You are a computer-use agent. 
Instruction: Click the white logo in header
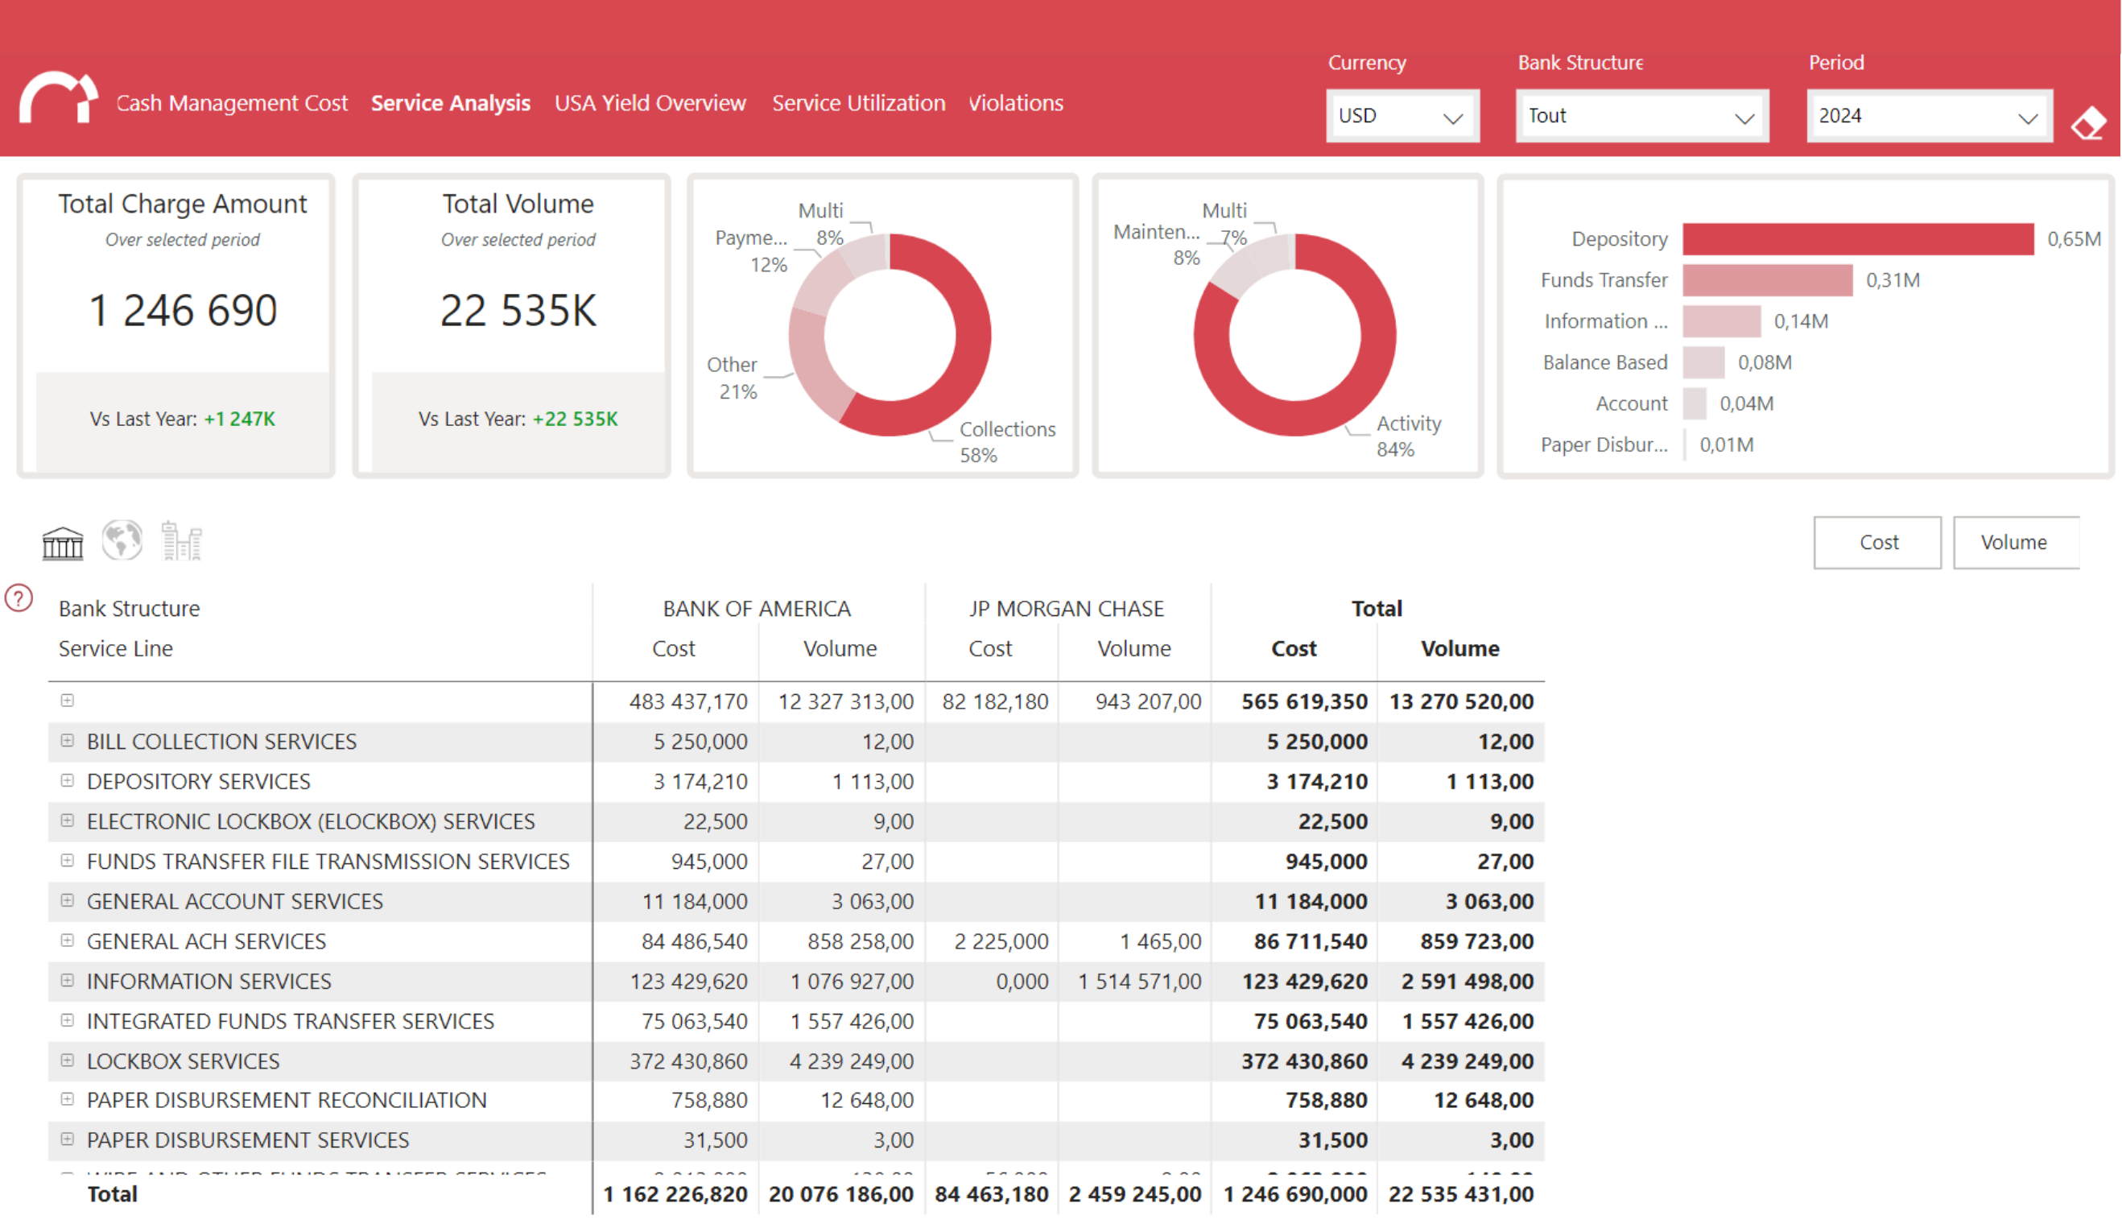[x=58, y=99]
